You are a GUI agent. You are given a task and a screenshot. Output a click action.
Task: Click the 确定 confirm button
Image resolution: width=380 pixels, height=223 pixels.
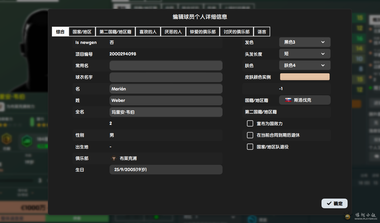click(x=334, y=203)
